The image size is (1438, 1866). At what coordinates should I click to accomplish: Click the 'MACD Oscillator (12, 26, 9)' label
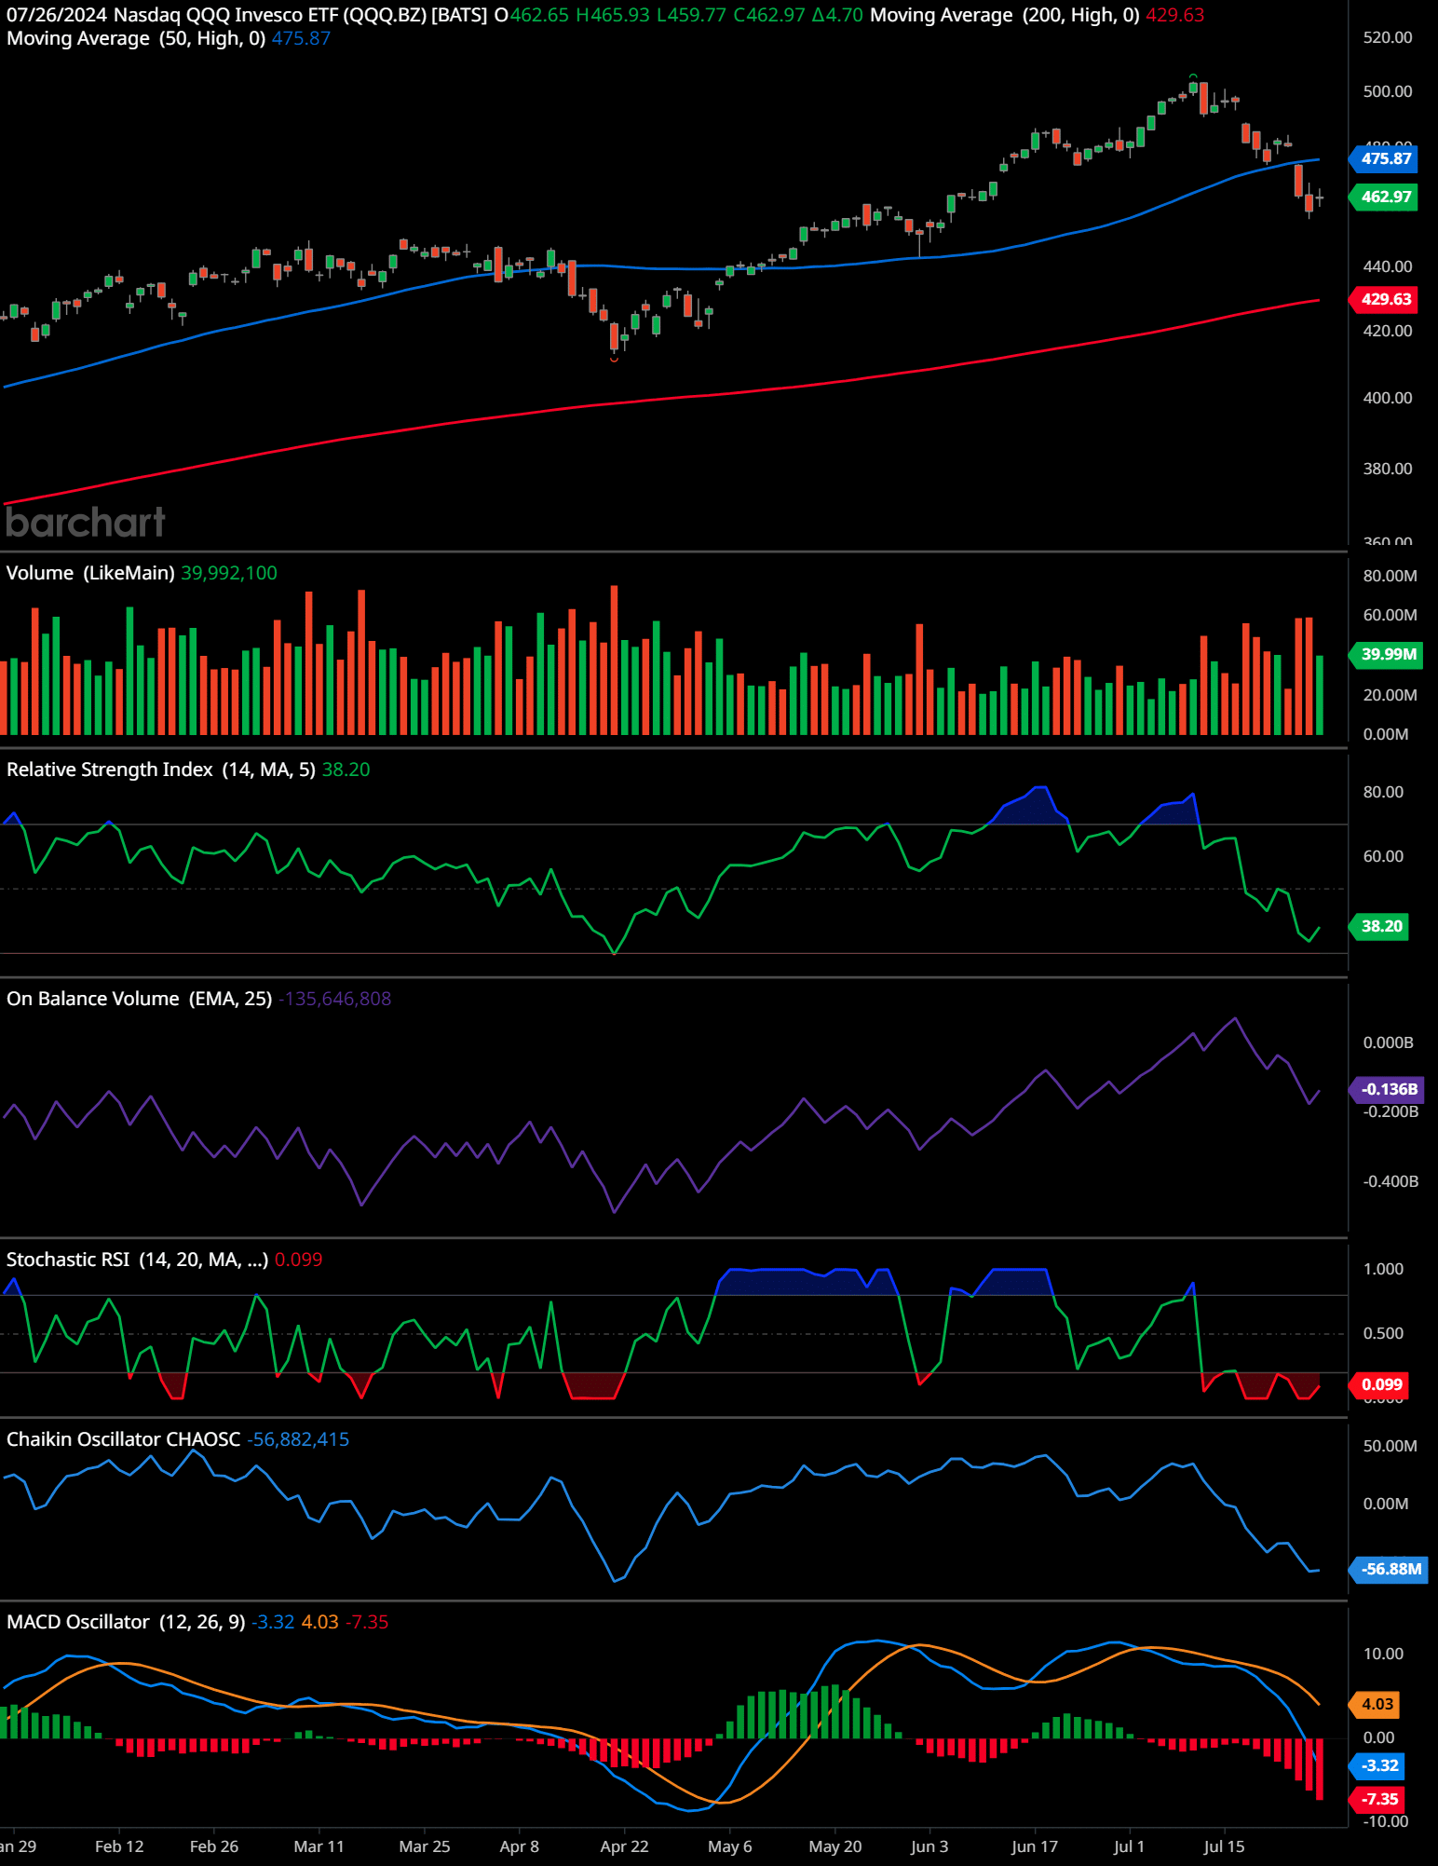[x=126, y=1622]
